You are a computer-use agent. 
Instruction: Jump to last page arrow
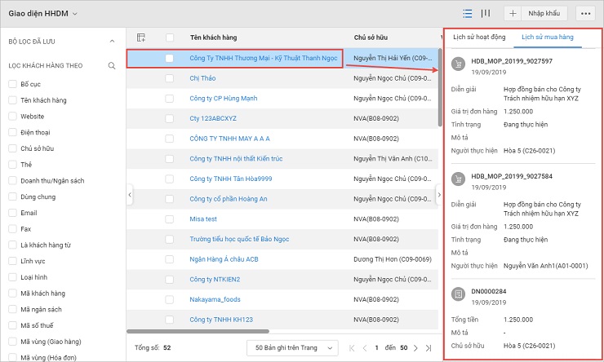point(429,348)
